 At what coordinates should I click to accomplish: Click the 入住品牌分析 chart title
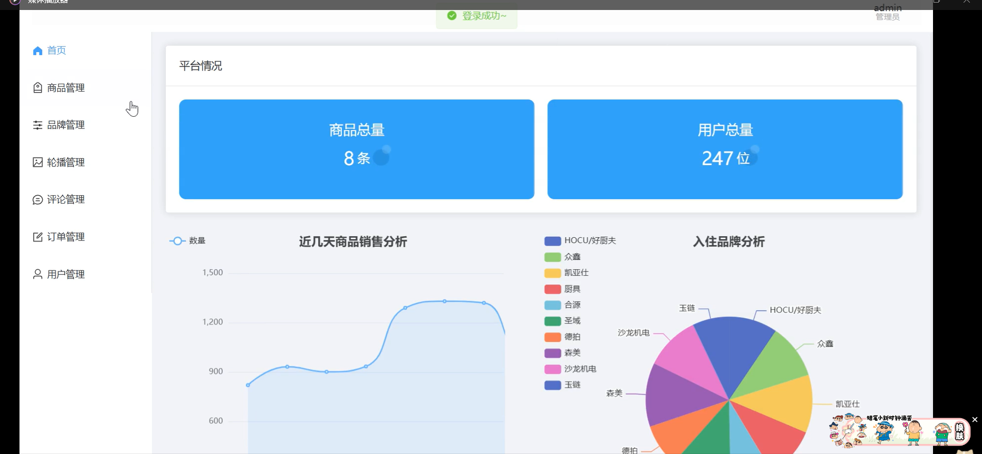point(729,241)
